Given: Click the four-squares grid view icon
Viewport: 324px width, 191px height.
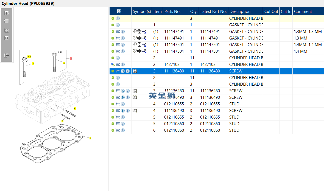Looking at the screenshot, I should (x=7, y=30).
